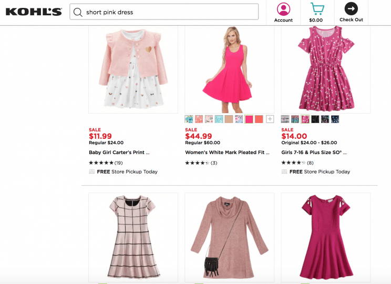Open Girls 7-16 & Plus Size SO link

(314, 152)
